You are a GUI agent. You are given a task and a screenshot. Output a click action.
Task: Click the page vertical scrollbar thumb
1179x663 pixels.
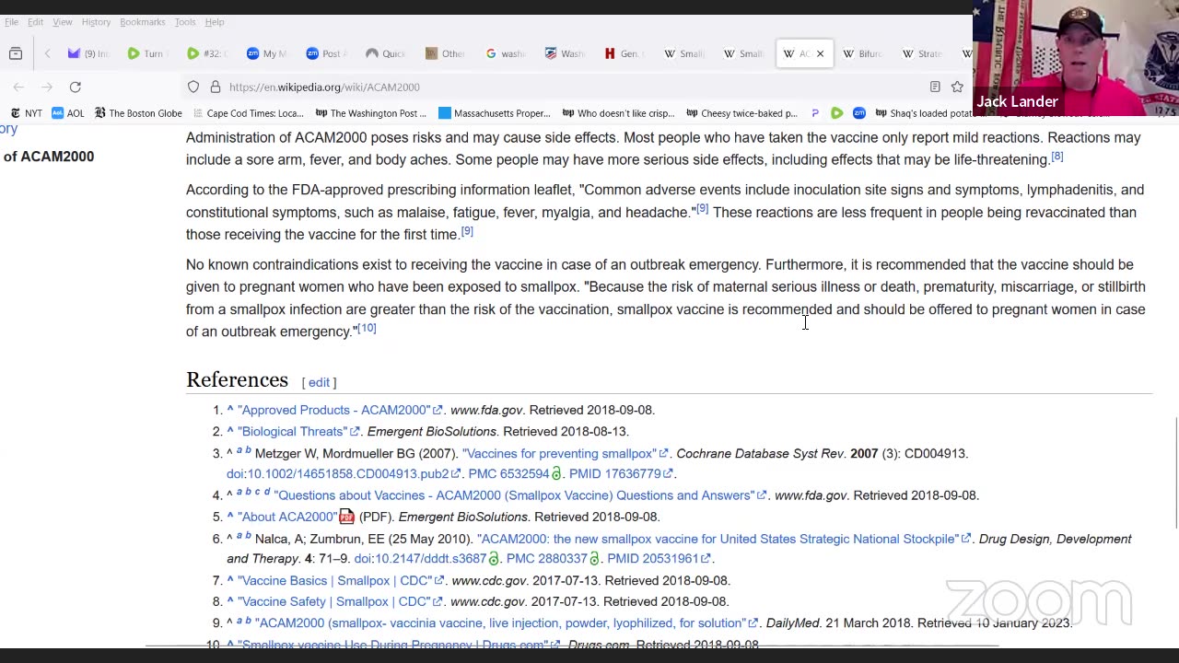[x=1175, y=473]
